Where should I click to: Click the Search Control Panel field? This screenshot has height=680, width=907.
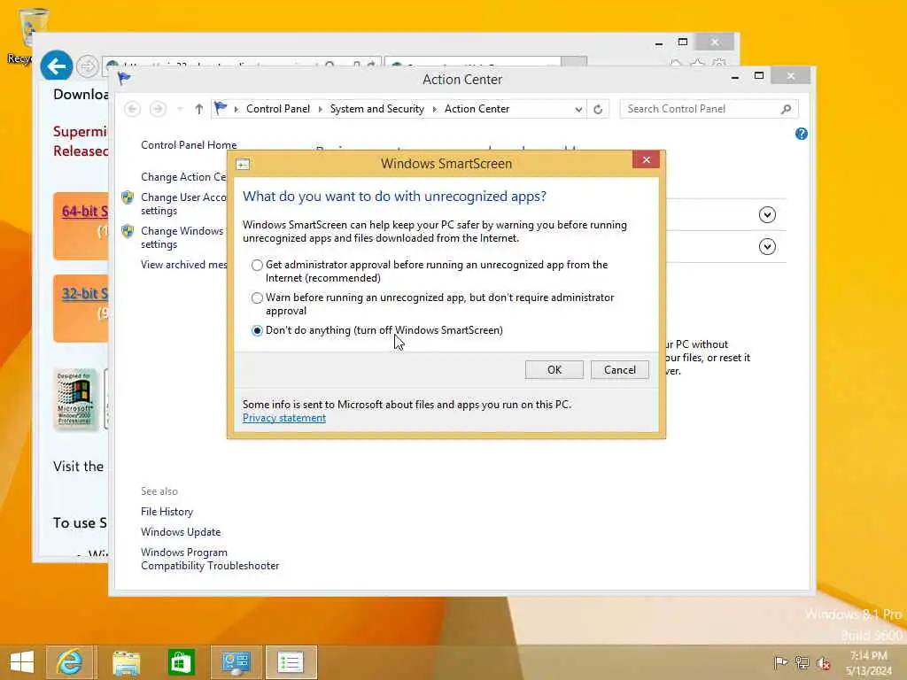(x=709, y=109)
